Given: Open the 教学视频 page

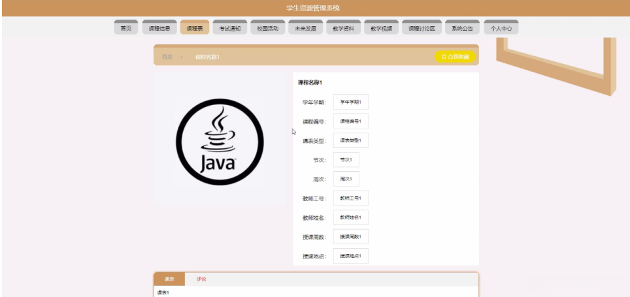Looking at the screenshot, I should pyautogui.click(x=381, y=28).
